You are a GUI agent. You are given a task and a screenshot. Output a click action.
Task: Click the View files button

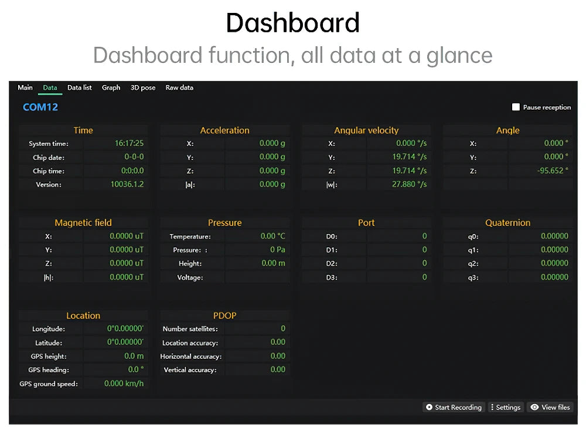550,407
